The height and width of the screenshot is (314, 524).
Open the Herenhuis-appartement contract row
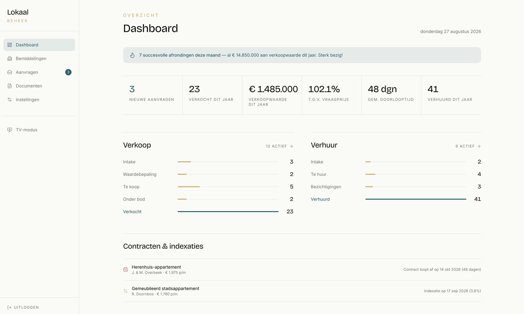coord(302,270)
